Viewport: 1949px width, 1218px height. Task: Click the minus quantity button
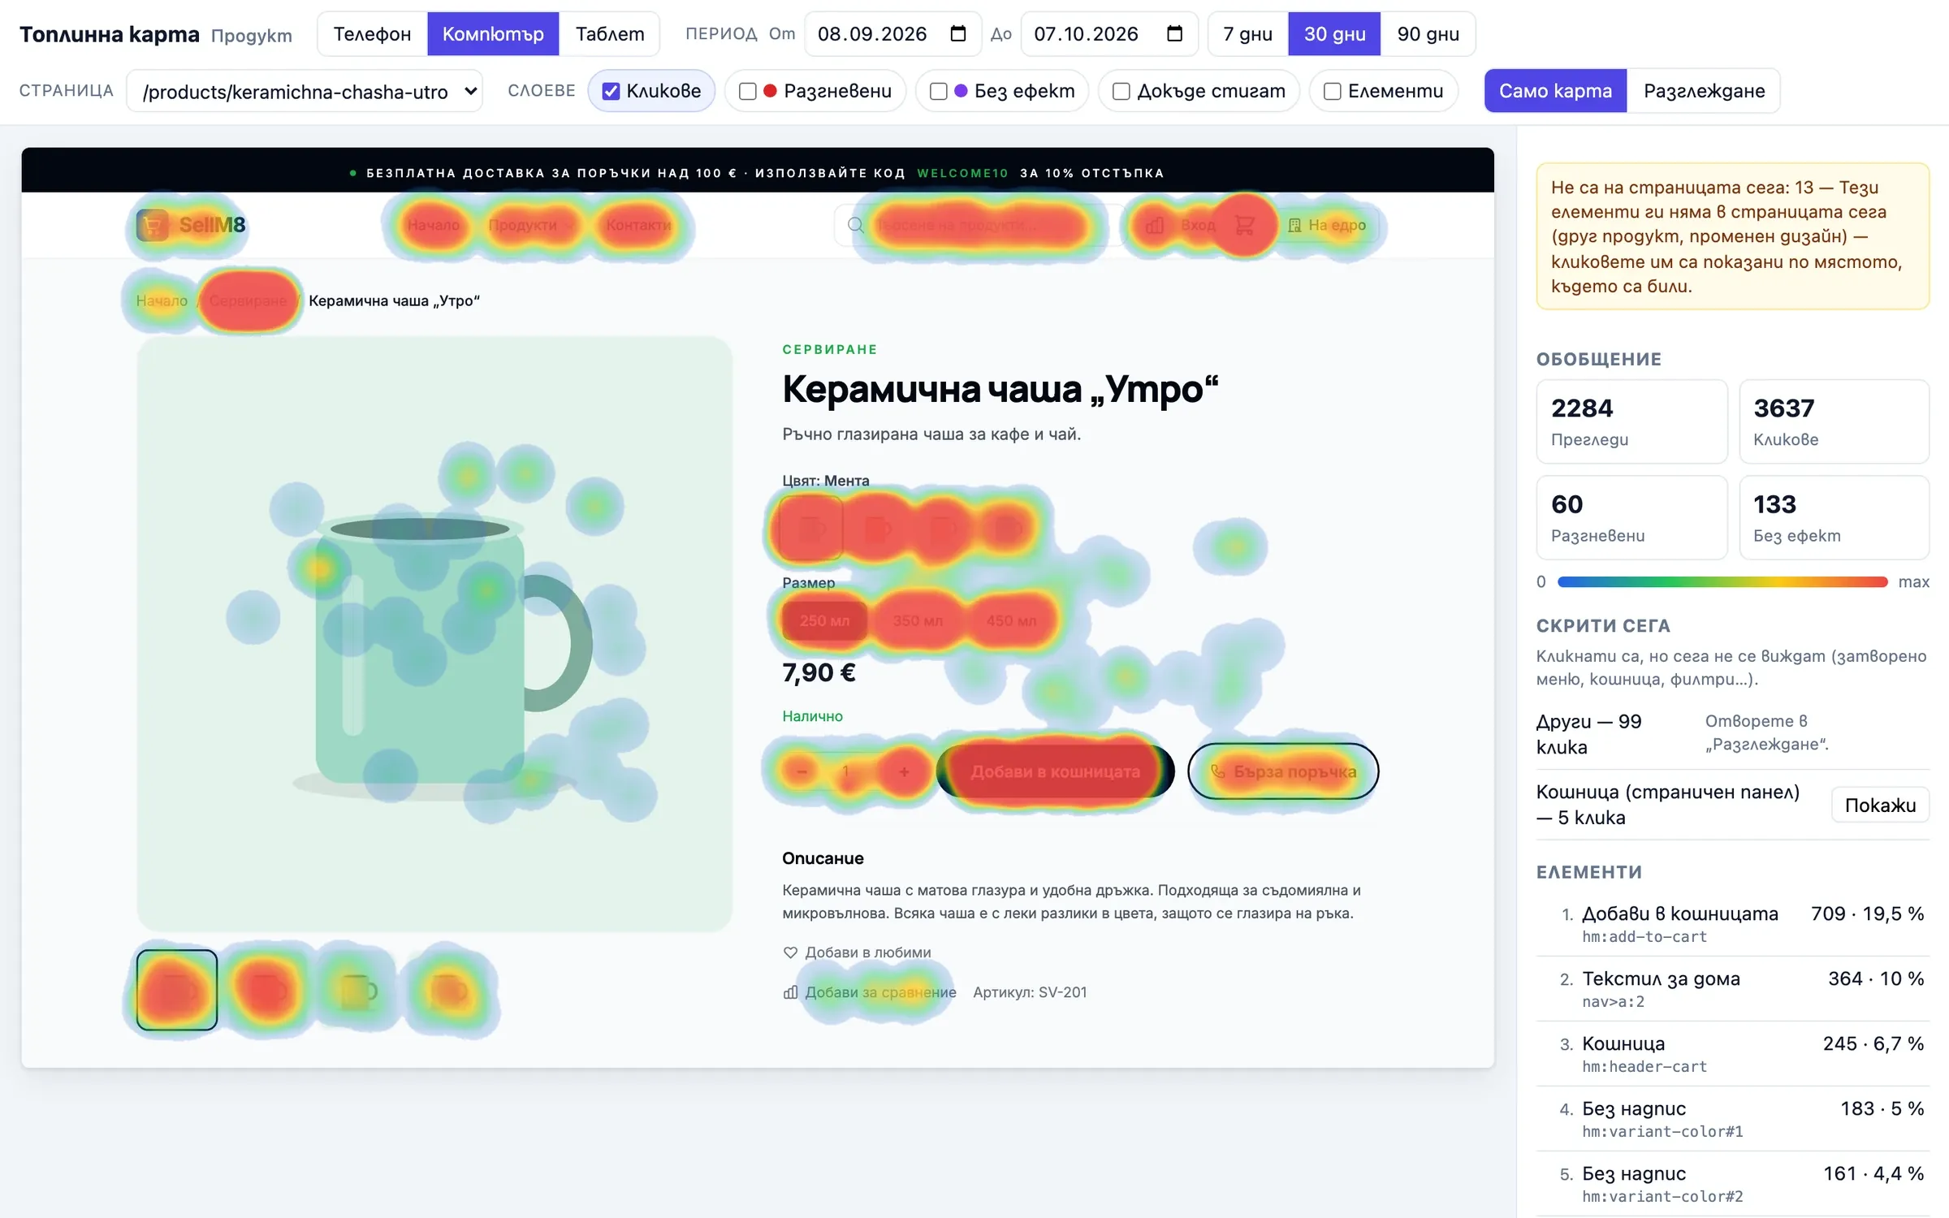802,771
